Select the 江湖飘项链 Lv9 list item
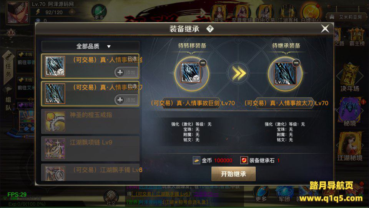 point(90,149)
